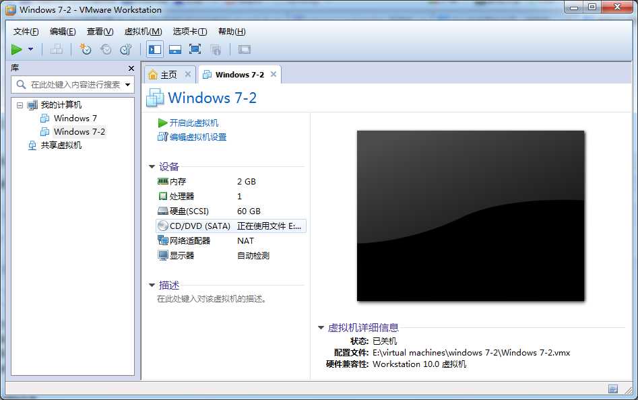
Task: Click the 正在使用文件 E:... value
Action: [x=269, y=226]
